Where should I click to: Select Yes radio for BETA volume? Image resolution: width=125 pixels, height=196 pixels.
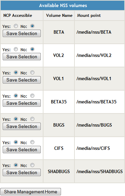(16, 26)
